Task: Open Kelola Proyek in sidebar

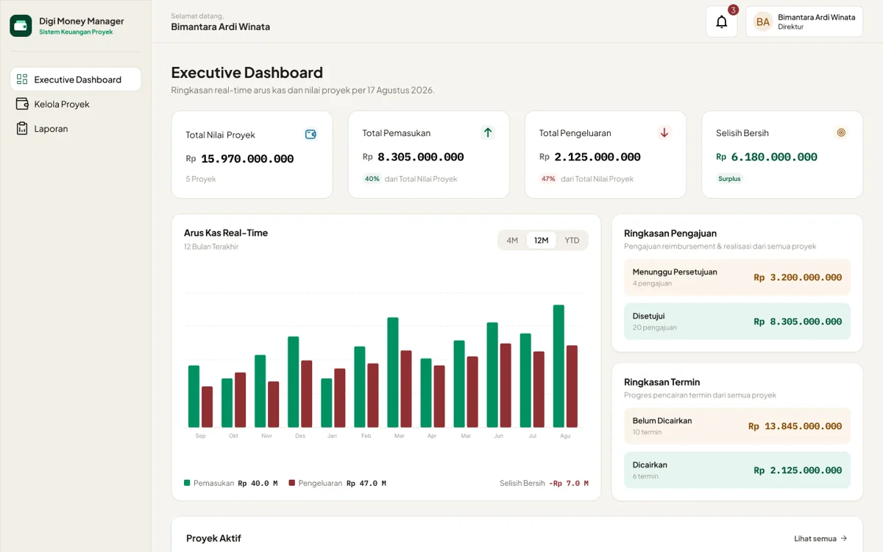Action: click(76, 104)
